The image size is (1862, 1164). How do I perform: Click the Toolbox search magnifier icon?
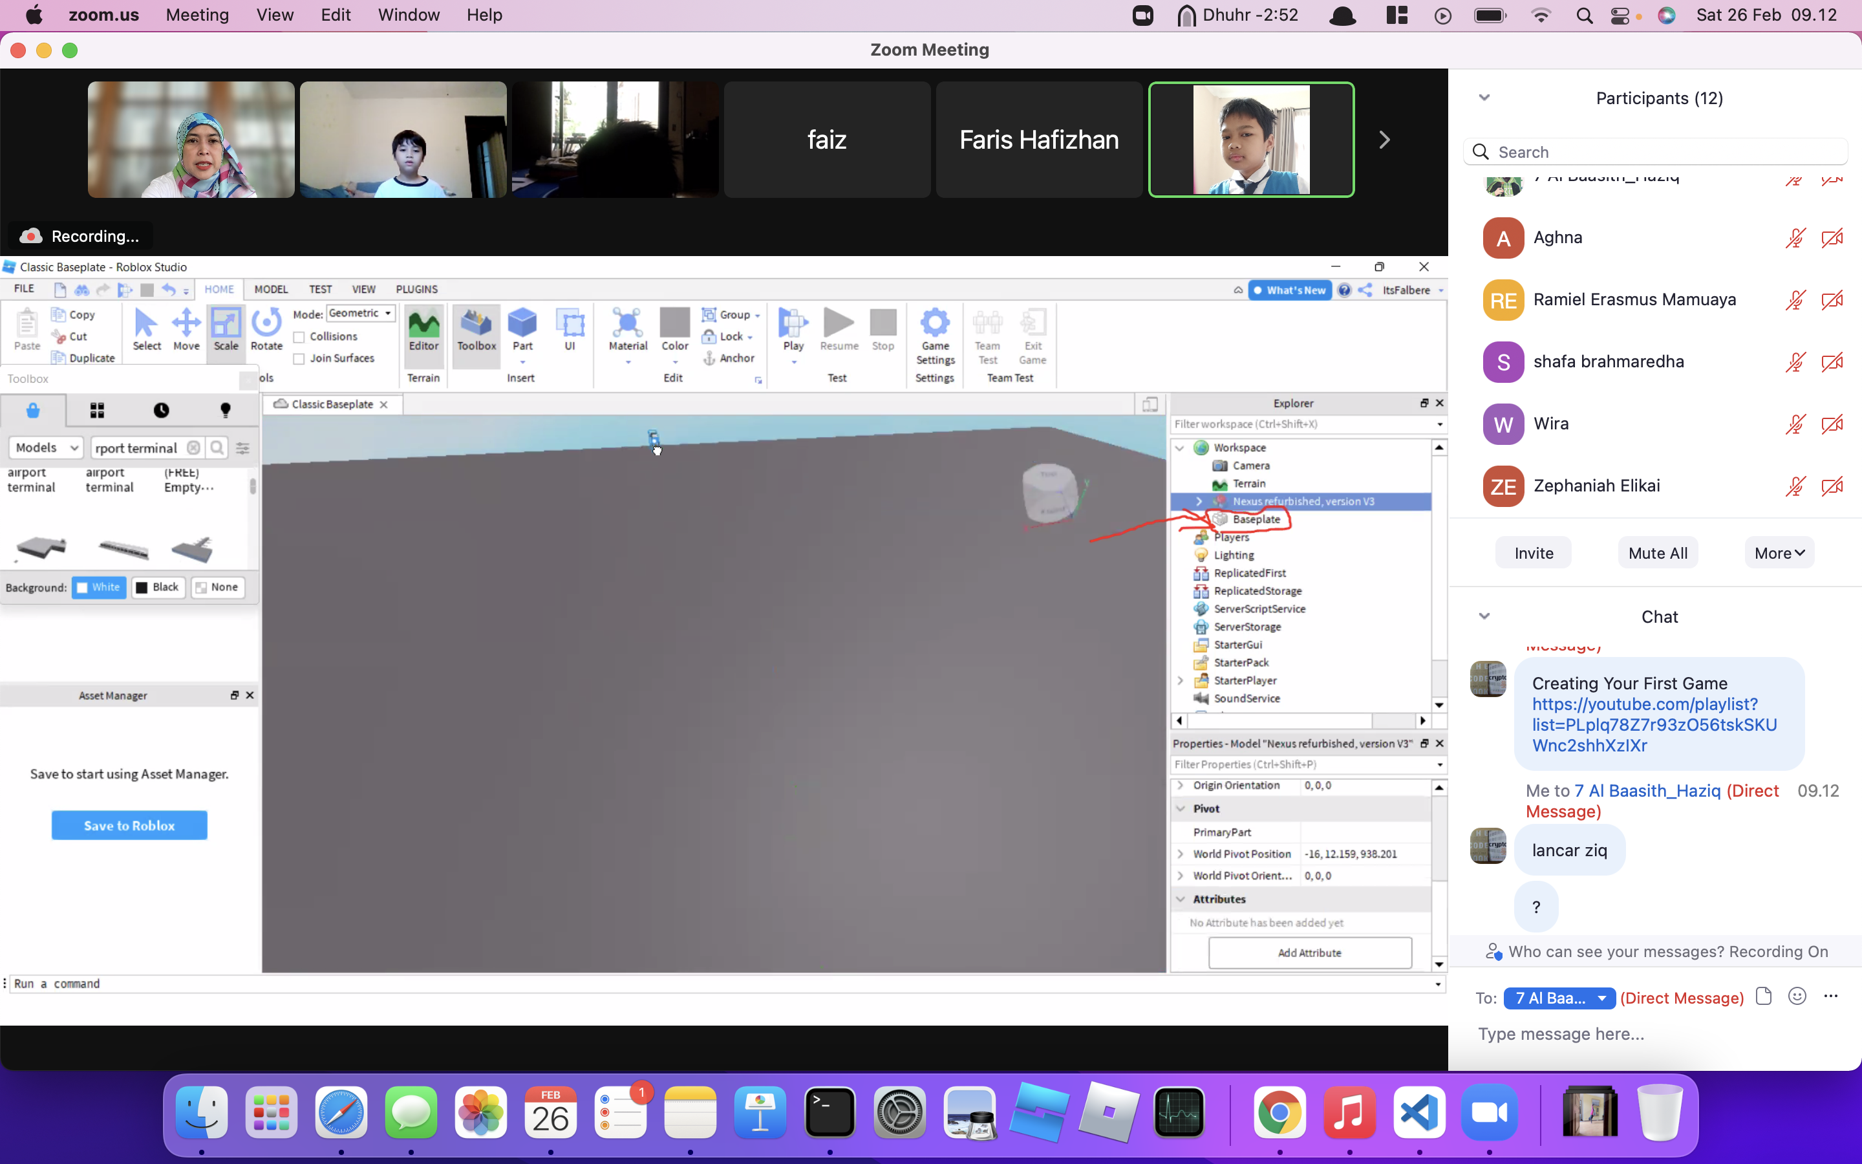[218, 448]
